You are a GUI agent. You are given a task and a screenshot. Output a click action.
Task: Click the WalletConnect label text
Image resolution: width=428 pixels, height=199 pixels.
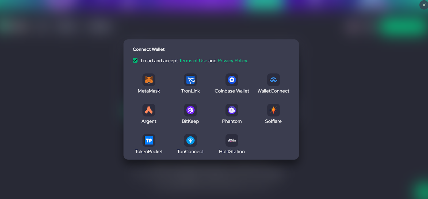click(273, 91)
